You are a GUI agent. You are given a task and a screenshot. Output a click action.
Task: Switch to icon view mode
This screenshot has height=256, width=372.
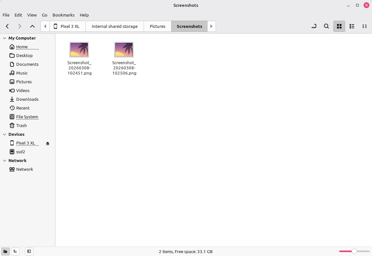click(x=339, y=26)
